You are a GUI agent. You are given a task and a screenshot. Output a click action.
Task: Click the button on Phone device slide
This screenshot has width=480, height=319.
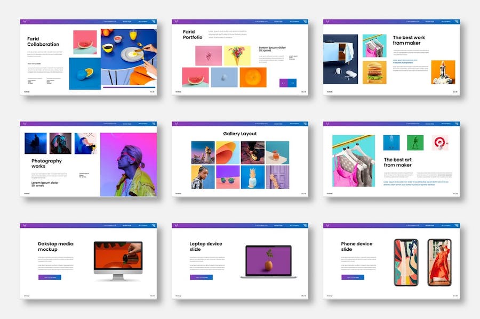tap(353, 277)
